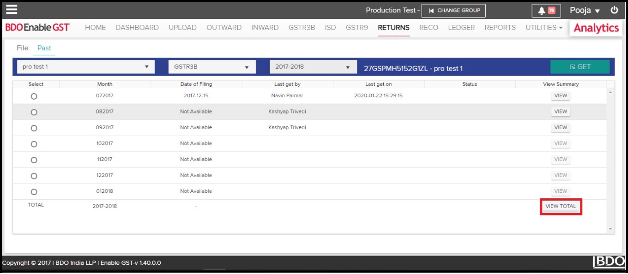The height and width of the screenshot is (274, 628).
Task: Click VIEW for month 082017
Action: 561,112
